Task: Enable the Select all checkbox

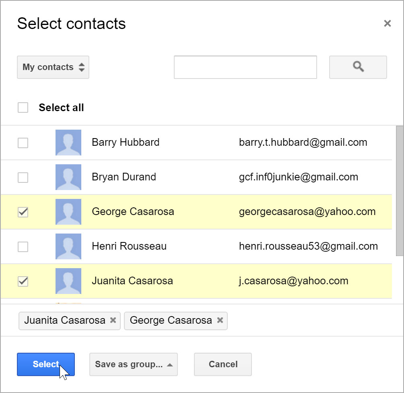Action: [23, 108]
